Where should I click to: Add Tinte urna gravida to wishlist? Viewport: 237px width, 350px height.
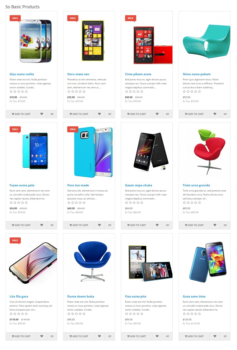(x=215, y=225)
